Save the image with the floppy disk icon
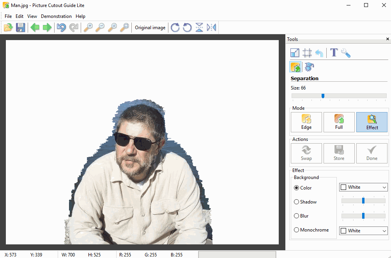This screenshot has width=391, height=258. 20,27
